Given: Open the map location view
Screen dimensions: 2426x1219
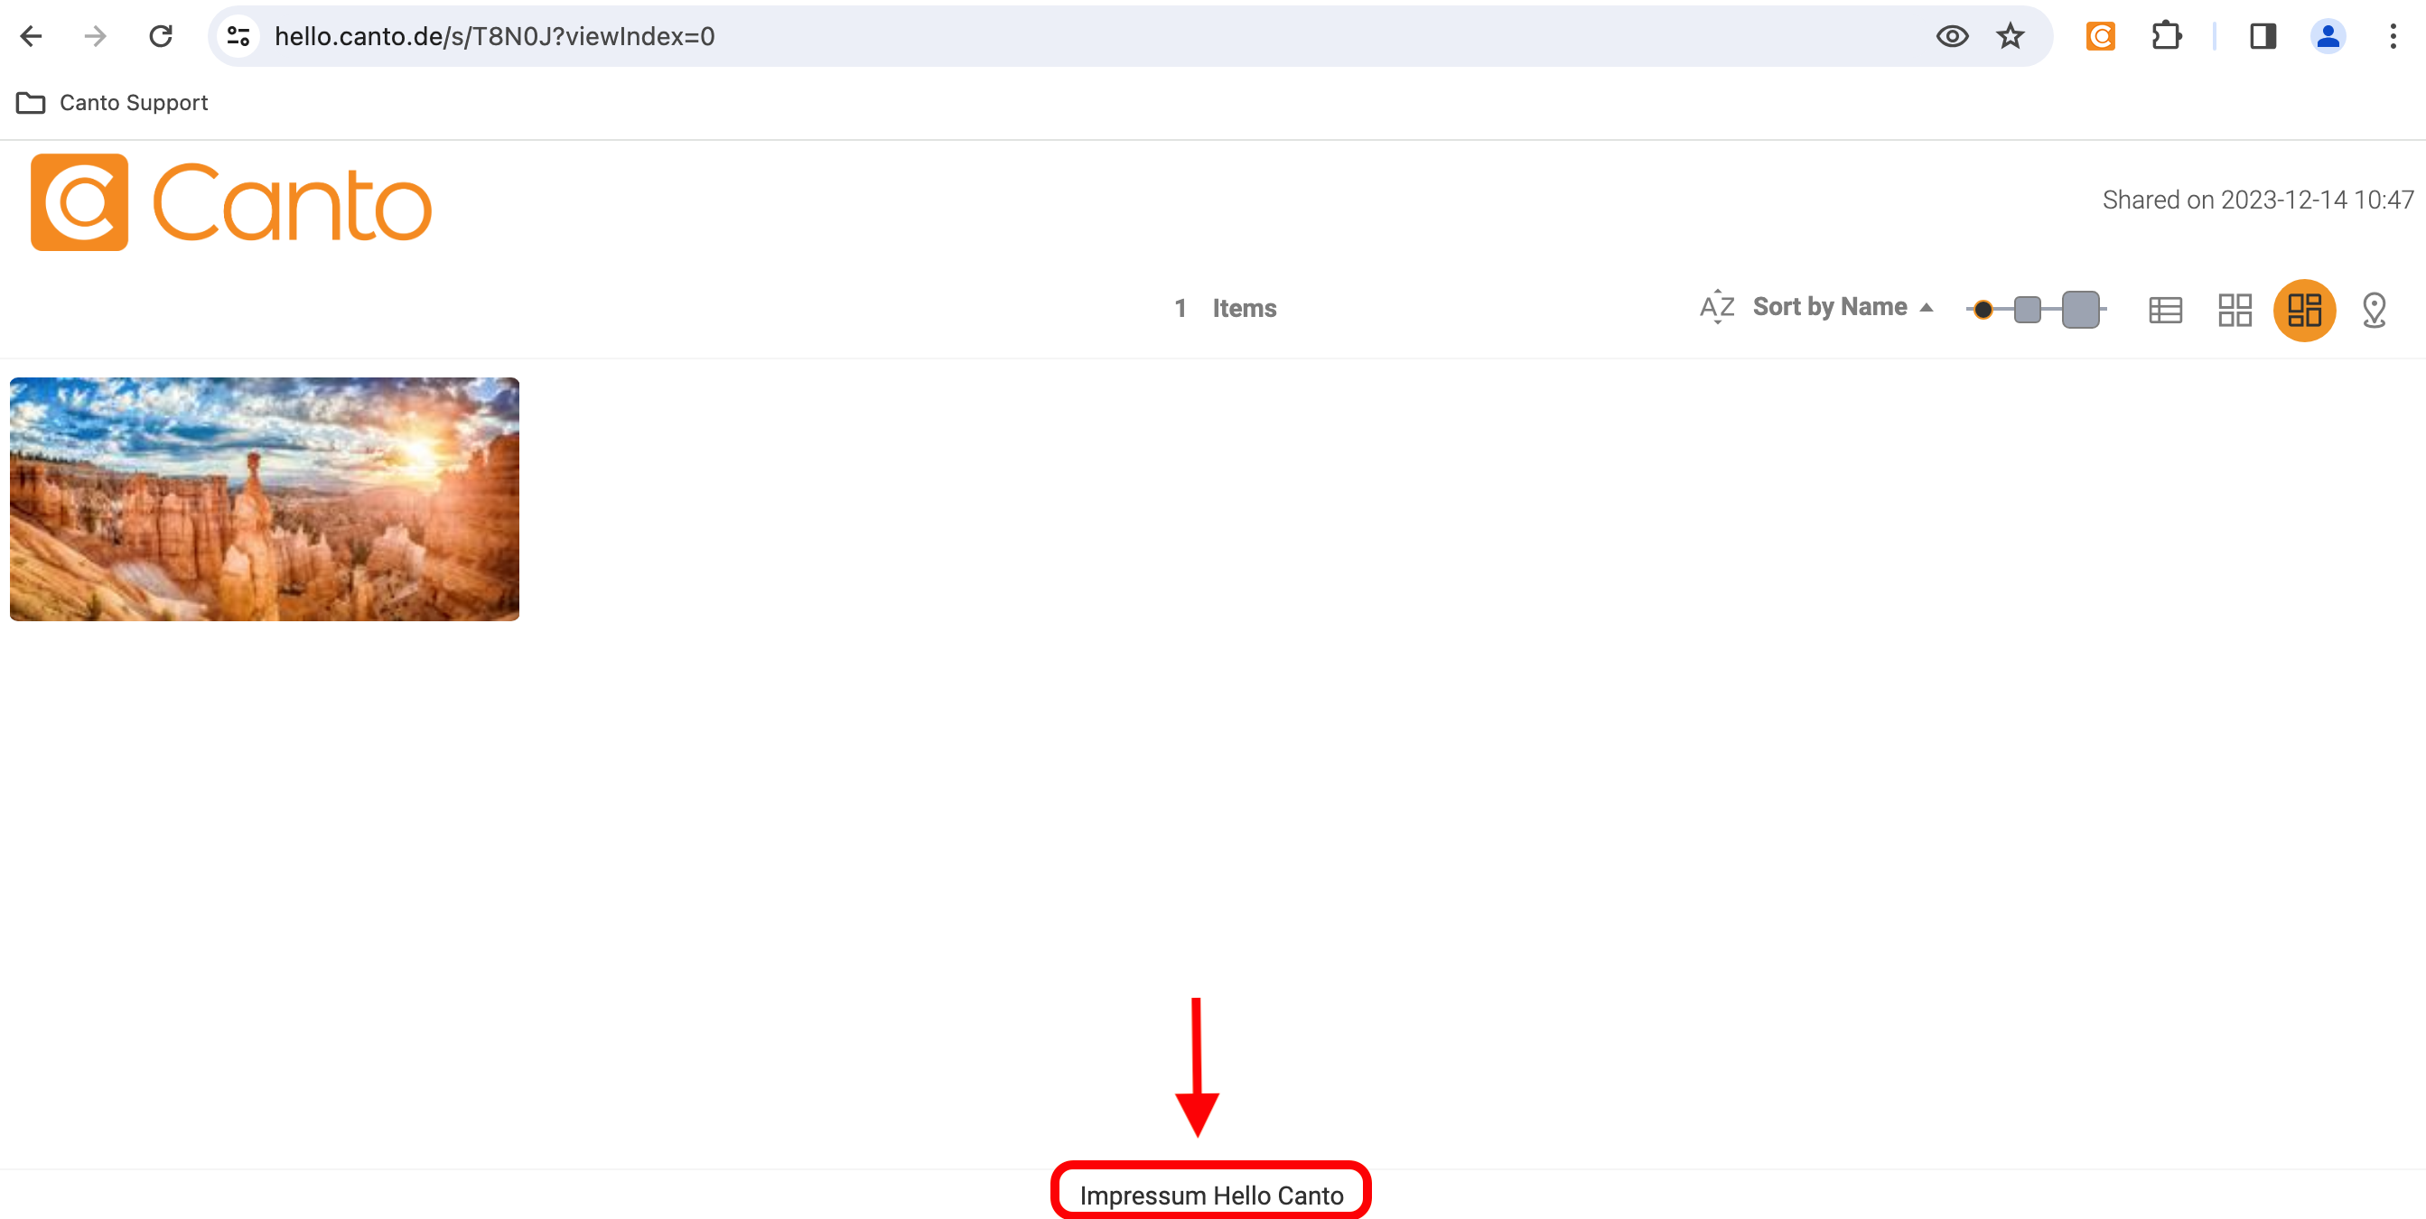Looking at the screenshot, I should point(2375,310).
